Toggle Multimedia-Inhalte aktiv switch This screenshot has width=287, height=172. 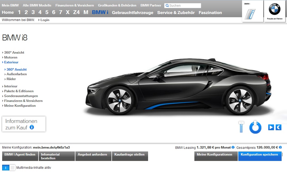pos(9,167)
